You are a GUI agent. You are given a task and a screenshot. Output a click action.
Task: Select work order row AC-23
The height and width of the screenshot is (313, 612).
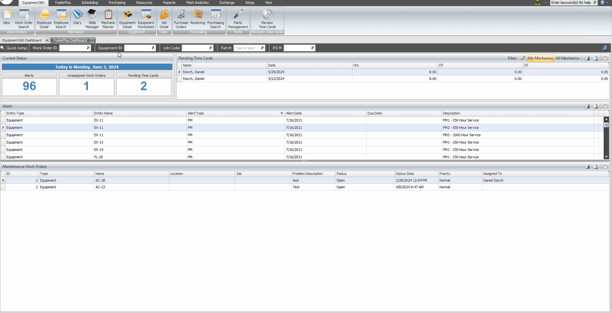click(x=305, y=187)
